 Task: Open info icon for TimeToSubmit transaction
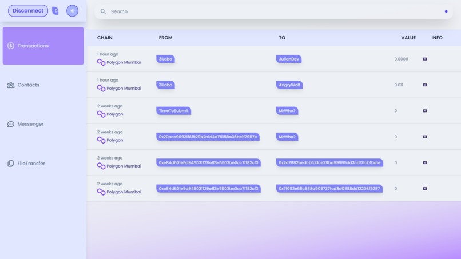point(425,111)
